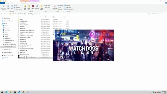Select Network in the navigation pane

6,58
